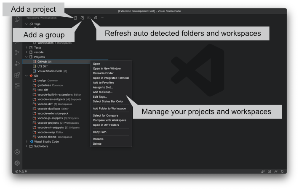Screen dimensions: 299x190
Task: Click the terminal square icon in status bar
Action: tap(269, 172)
